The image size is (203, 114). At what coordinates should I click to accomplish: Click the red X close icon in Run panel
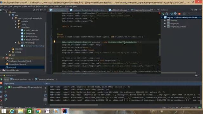(1, 101)
